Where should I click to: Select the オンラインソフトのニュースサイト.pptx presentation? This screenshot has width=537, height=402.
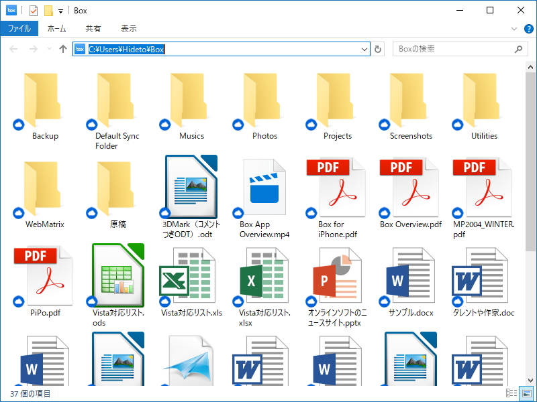pyautogui.click(x=338, y=287)
